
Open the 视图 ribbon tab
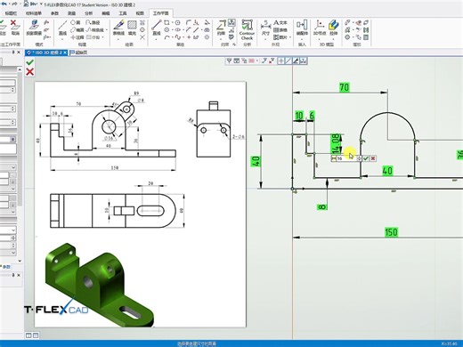(140, 13)
